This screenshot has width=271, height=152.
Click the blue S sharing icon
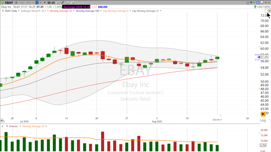258,3
